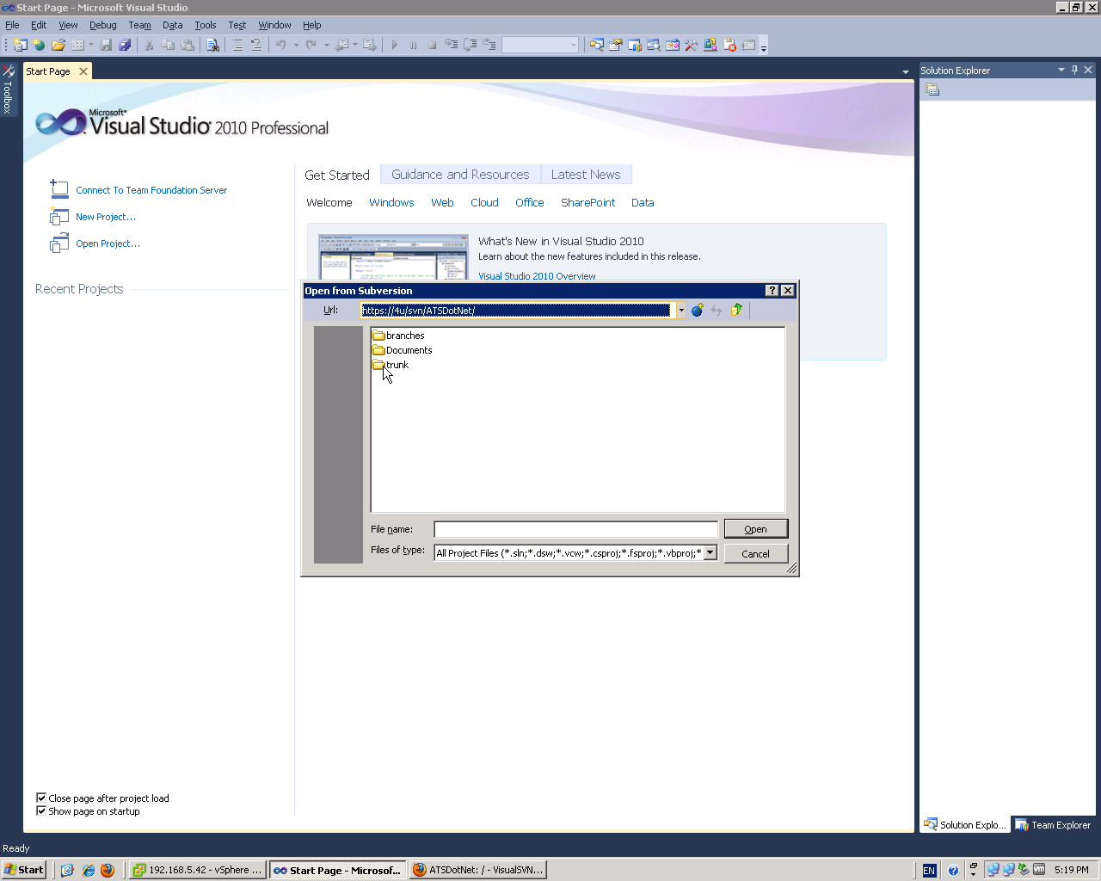Click the Cut toolbar icon

coord(149,45)
